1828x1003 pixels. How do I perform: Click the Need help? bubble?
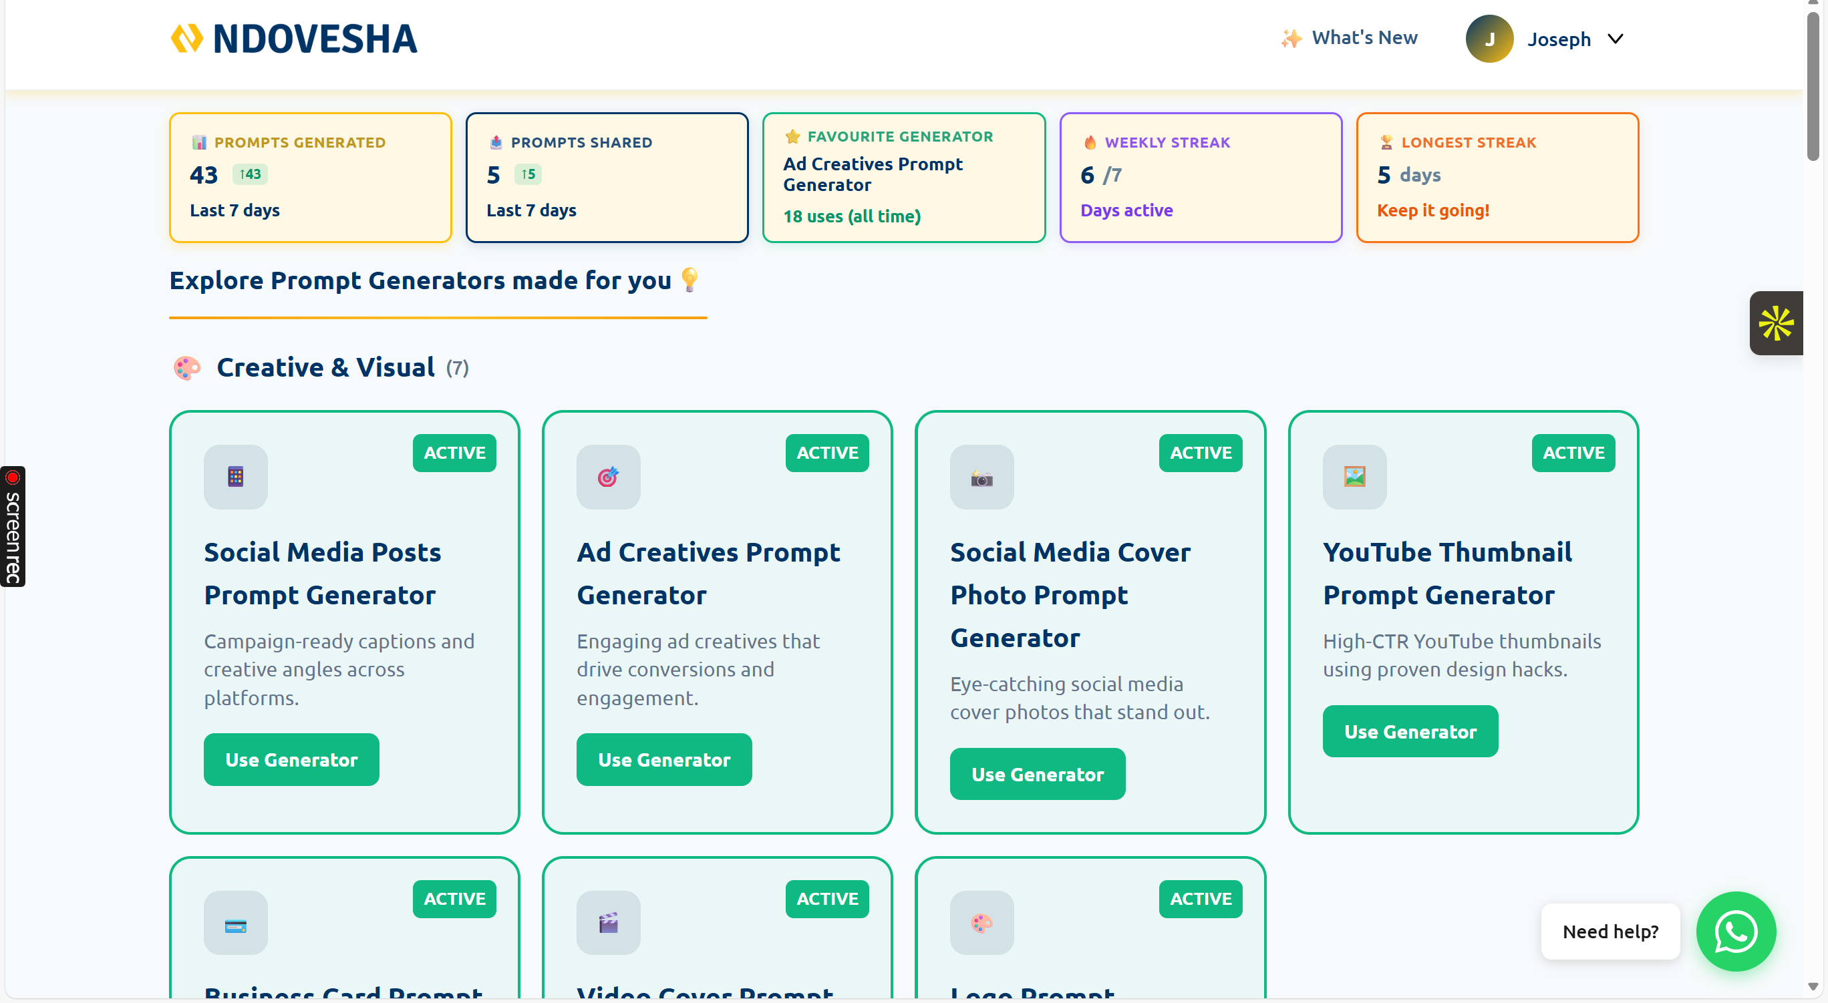click(1610, 931)
